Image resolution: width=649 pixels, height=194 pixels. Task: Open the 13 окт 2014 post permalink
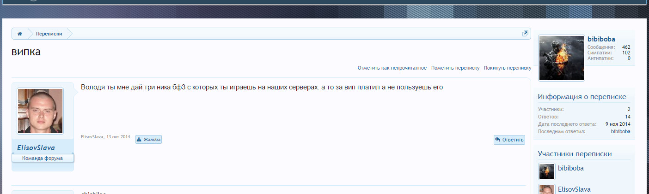(x=118, y=137)
